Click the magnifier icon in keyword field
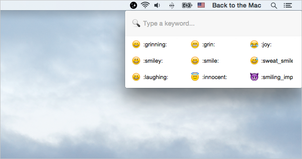The width and height of the screenshot is (302, 159). pos(136,23)
